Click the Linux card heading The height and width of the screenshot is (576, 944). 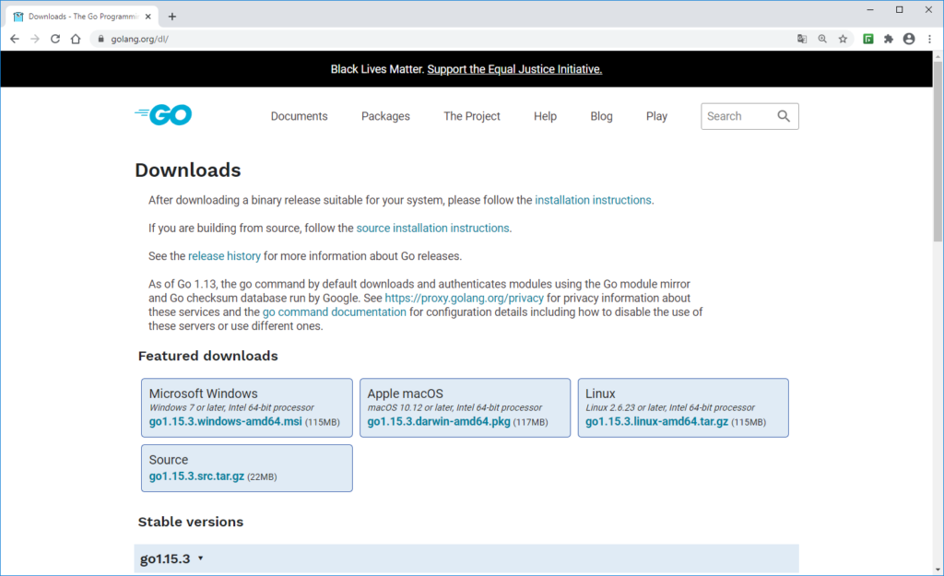tap(600, 394)
